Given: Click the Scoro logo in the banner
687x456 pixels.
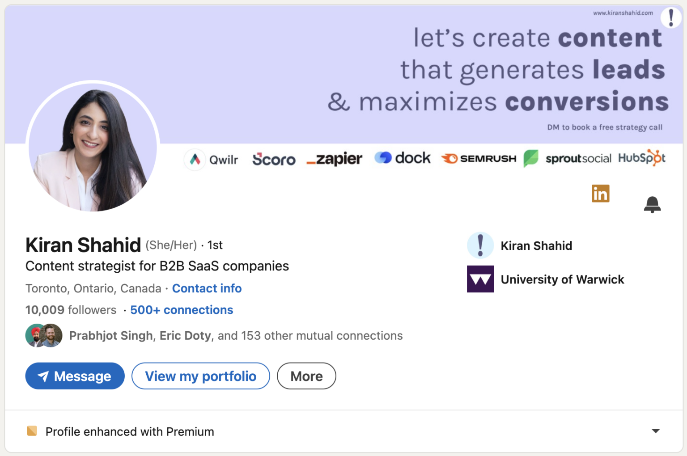Looking at the screenshot, I should 273,160.
